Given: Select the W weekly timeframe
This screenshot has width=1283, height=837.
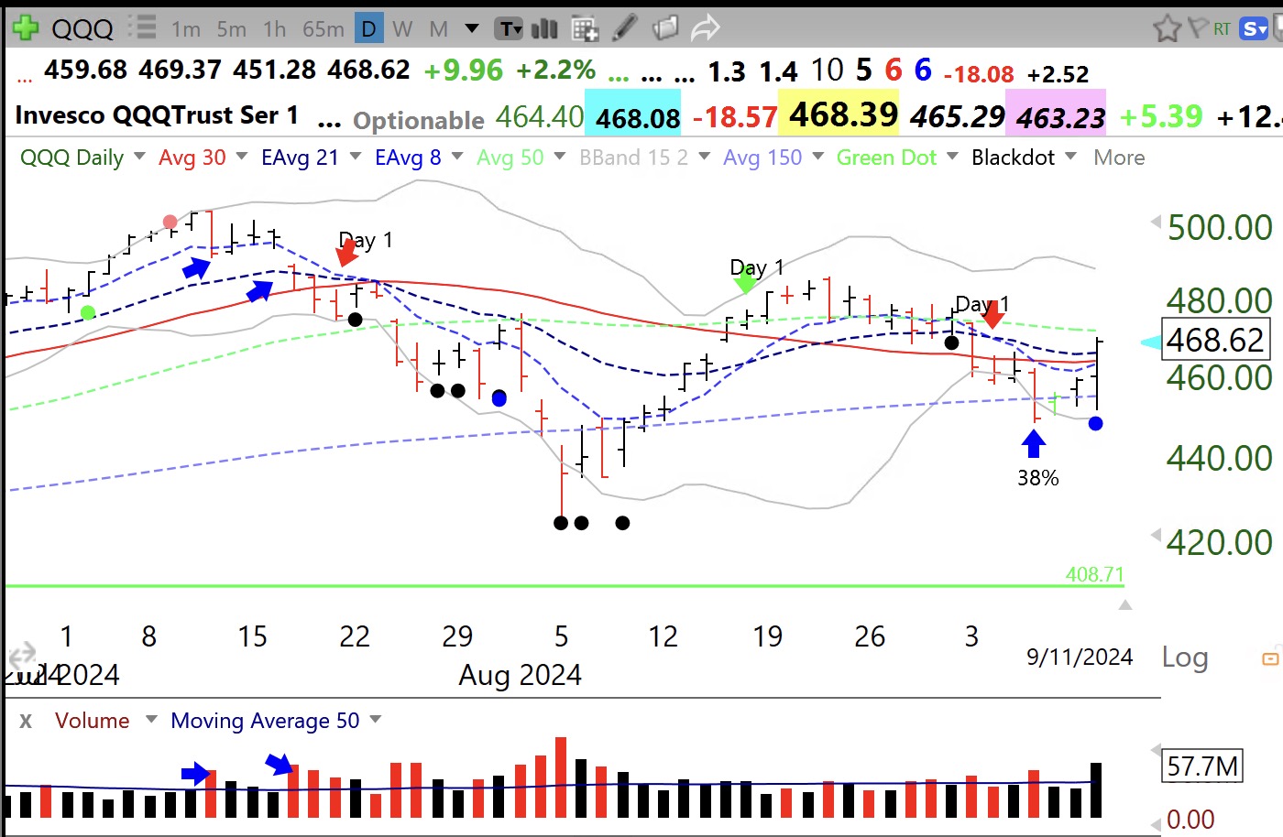Looking at the screenshot, I should pyautogui.click(x=402, y=29).
